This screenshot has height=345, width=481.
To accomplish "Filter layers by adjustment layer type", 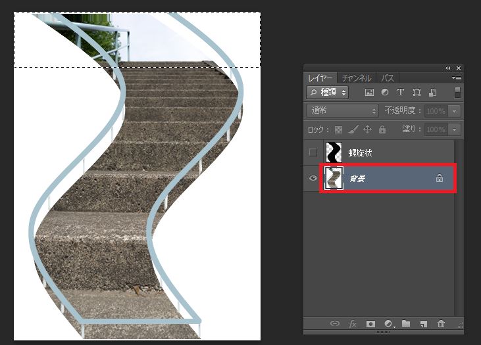I will (385, 93).
